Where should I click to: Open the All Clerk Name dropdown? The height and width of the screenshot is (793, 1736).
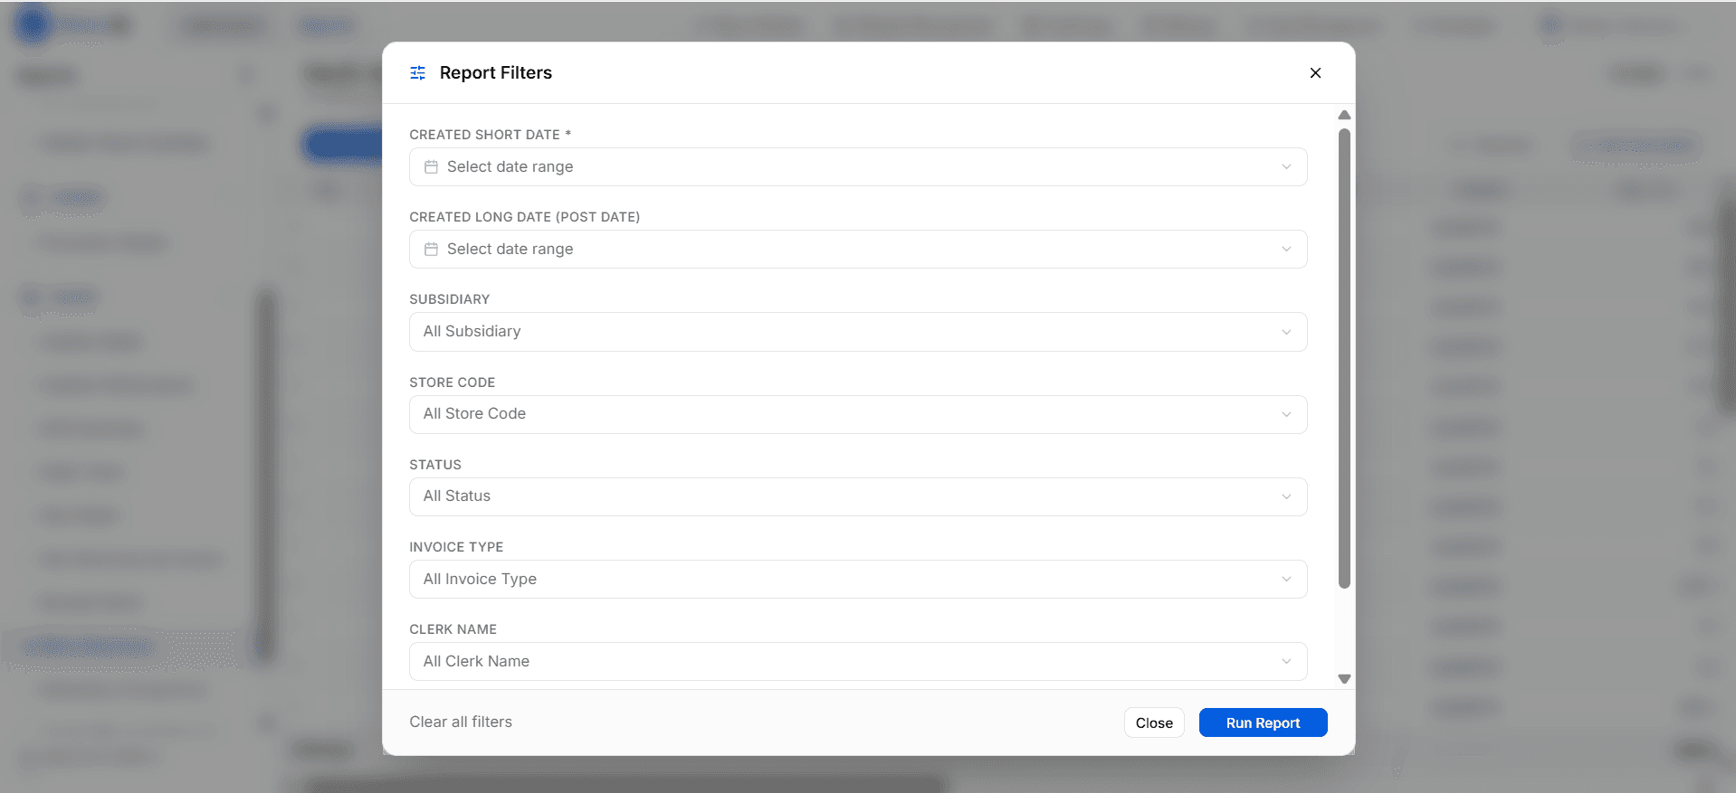point(857,662)
